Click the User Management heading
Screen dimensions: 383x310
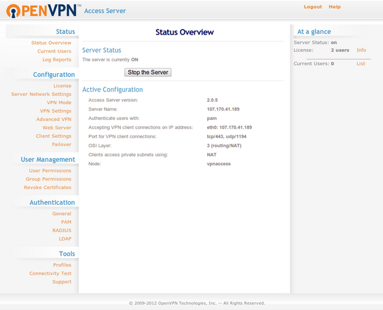click(x=48, y=160)
